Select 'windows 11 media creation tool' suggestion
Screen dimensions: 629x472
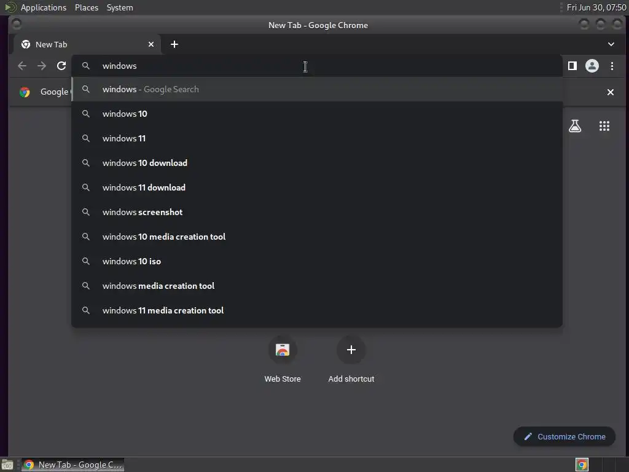tap(317, 310)
